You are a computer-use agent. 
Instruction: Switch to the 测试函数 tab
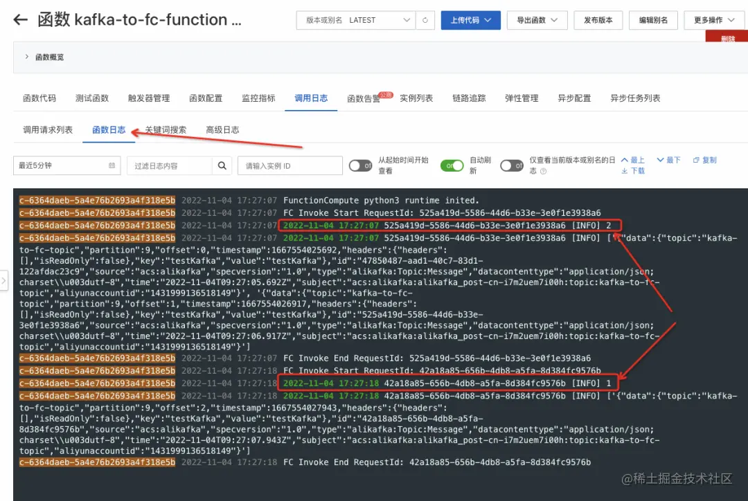point(92,98)
